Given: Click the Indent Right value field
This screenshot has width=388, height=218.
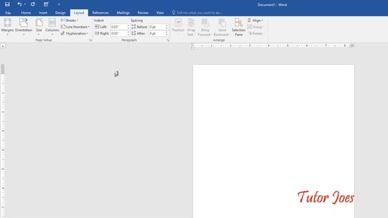Looking at the screenshot, I should click(119, 33).
